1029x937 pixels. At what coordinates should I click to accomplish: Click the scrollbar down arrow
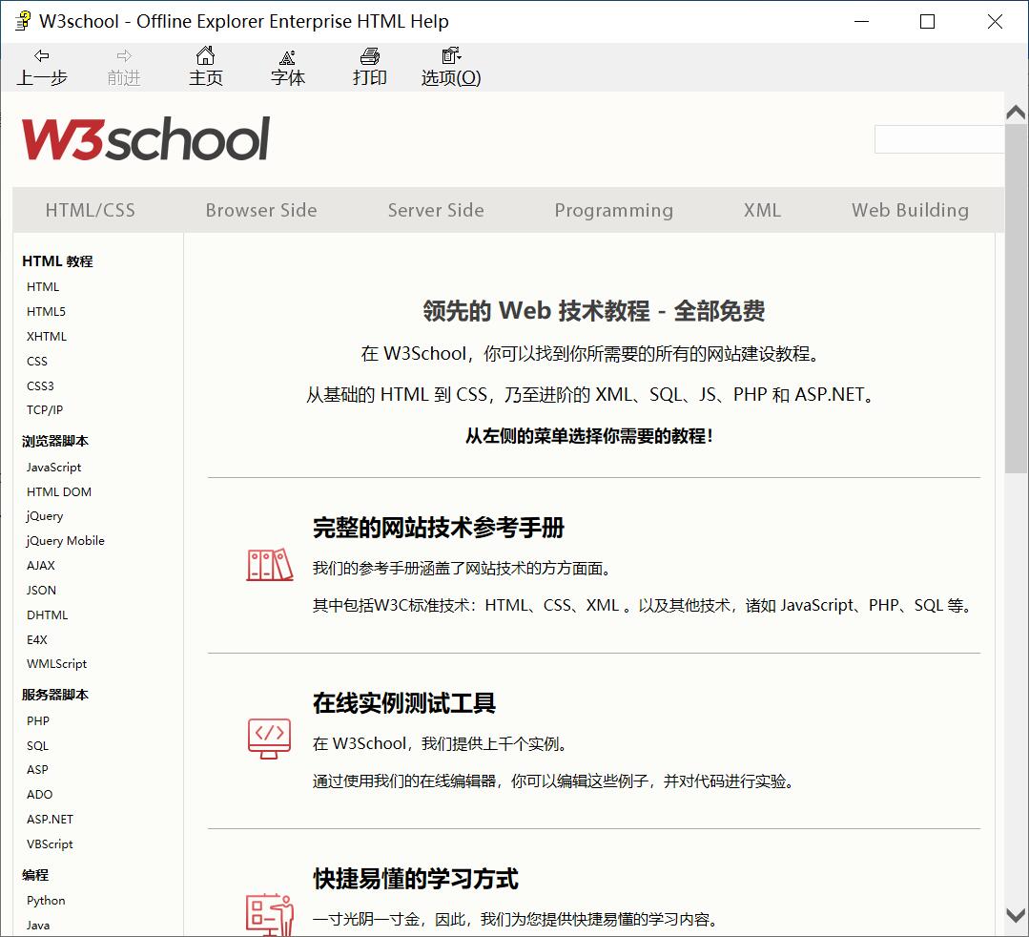tap(1016, 915)
